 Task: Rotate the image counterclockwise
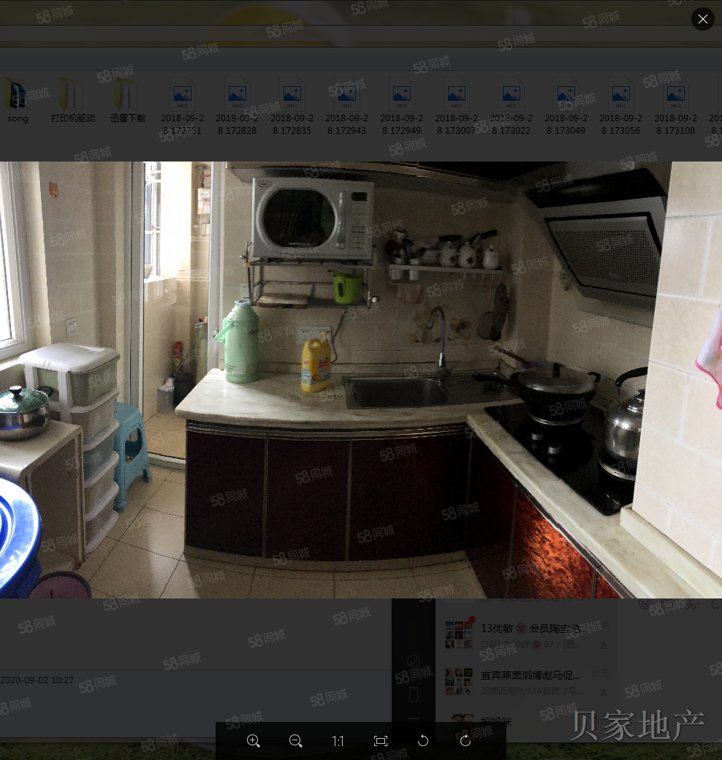[x=422, y=741]
